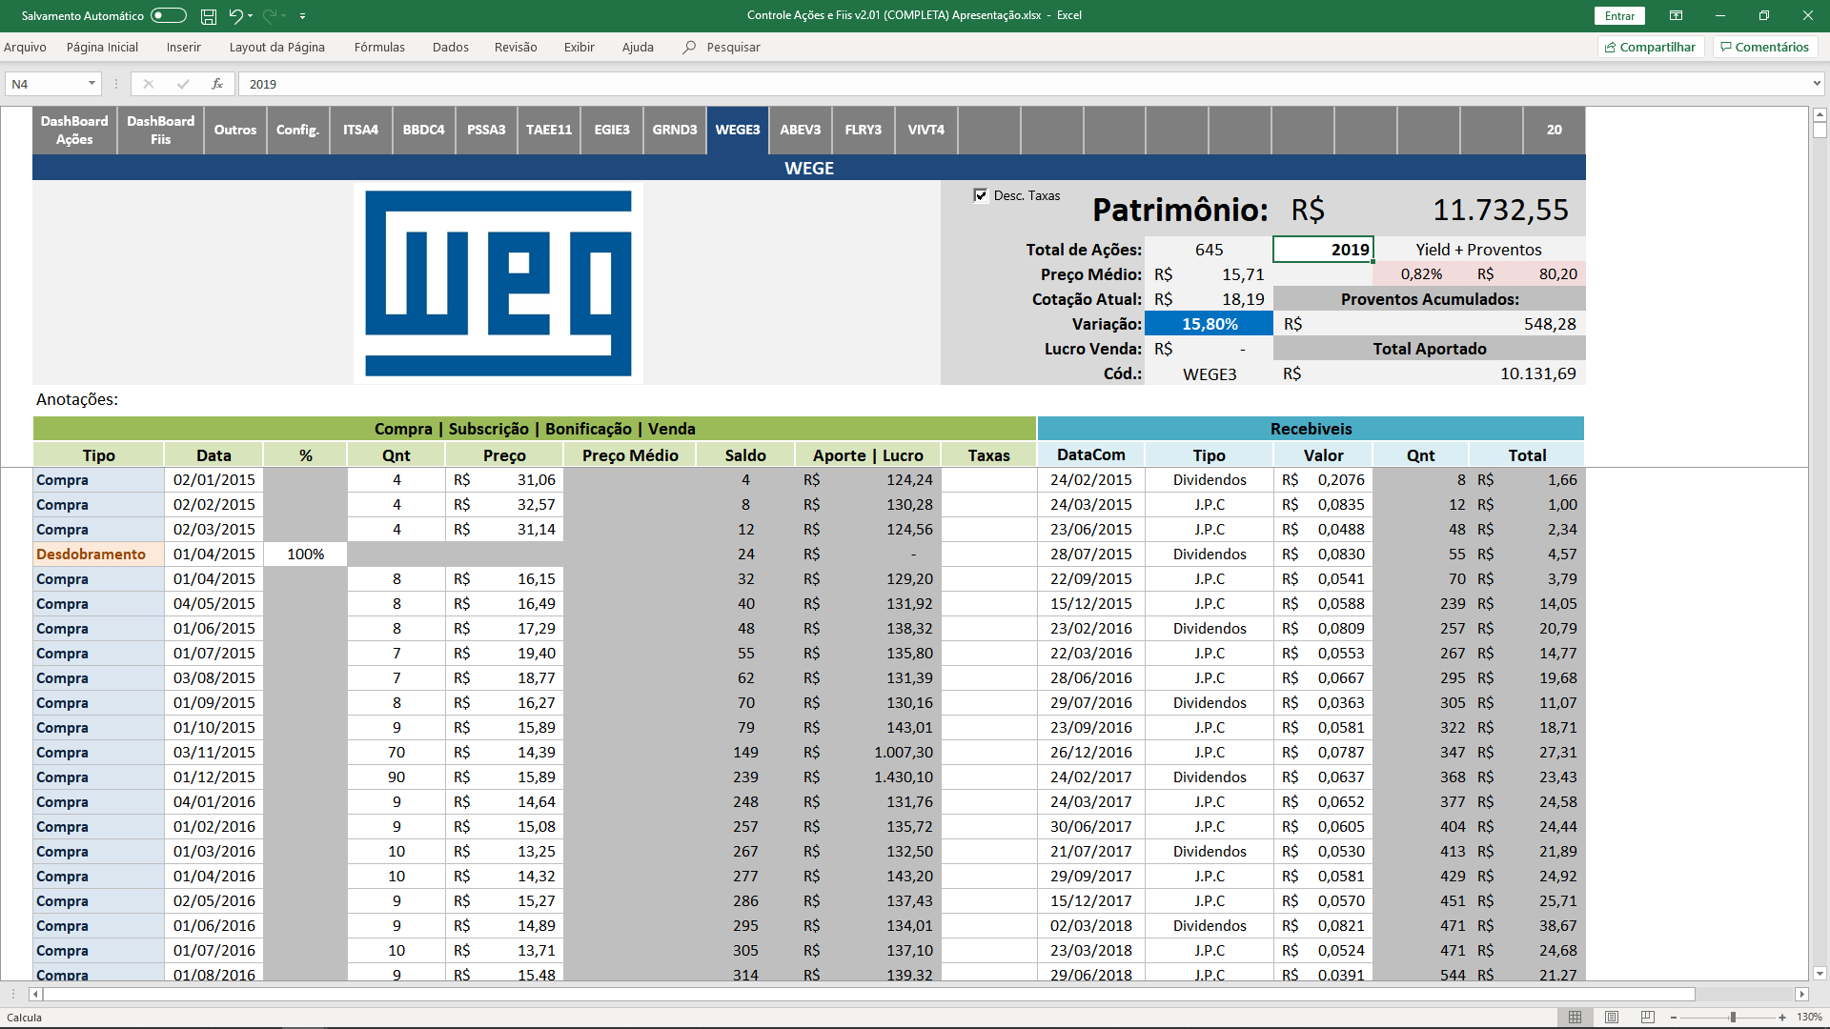Click the GRND3 stock button
Image resolution: width=1830 pixels, height=1029 pixels.
coord(675,130)
